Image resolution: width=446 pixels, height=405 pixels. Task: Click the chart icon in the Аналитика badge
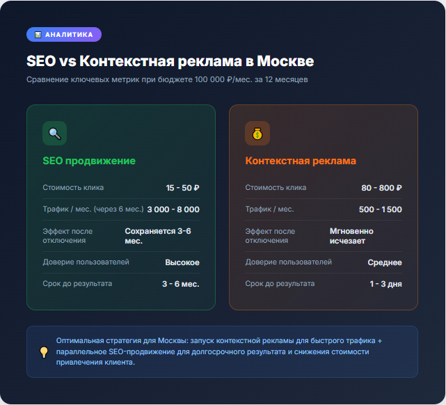[38, 34]
